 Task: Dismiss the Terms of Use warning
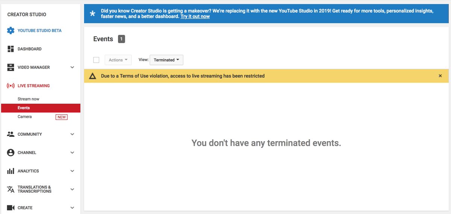pos(440,76)
